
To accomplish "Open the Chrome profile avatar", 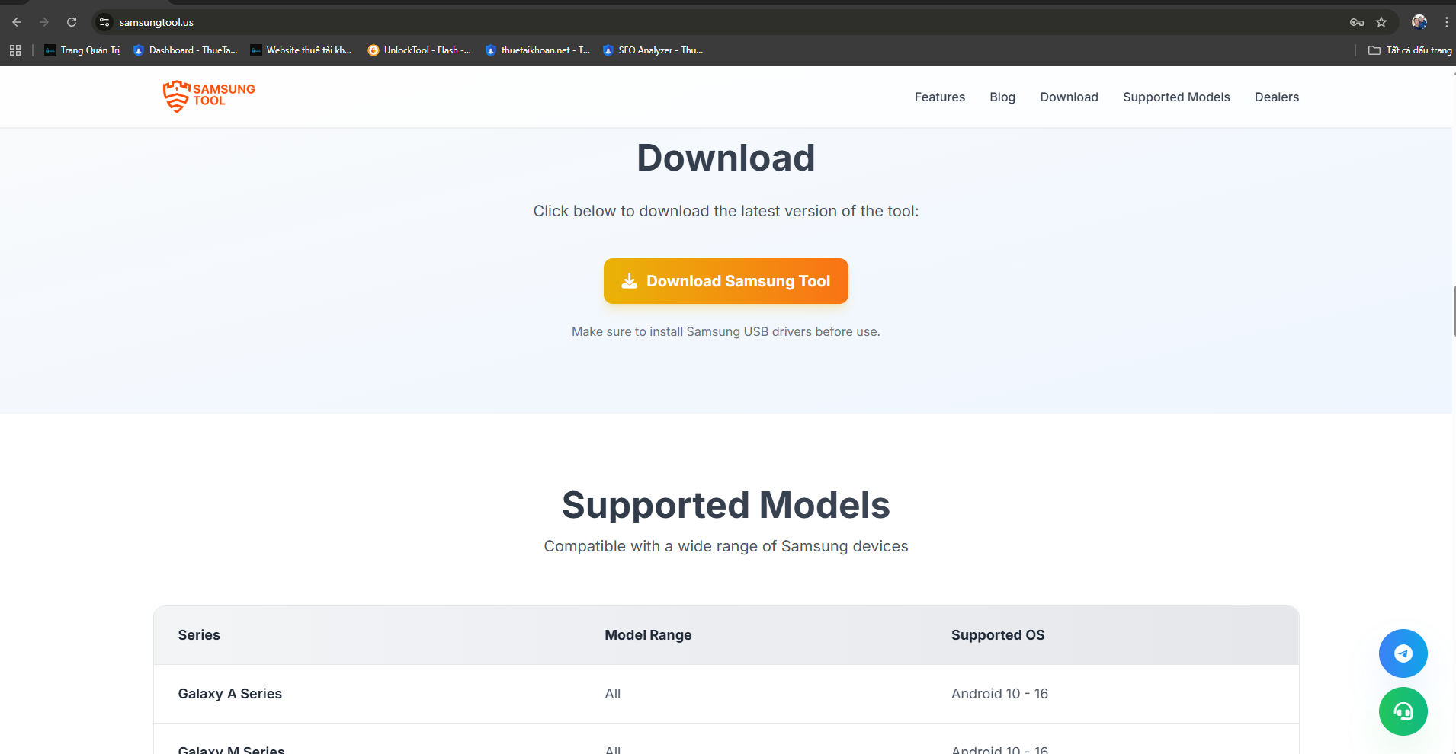I will click(1419, 22).
